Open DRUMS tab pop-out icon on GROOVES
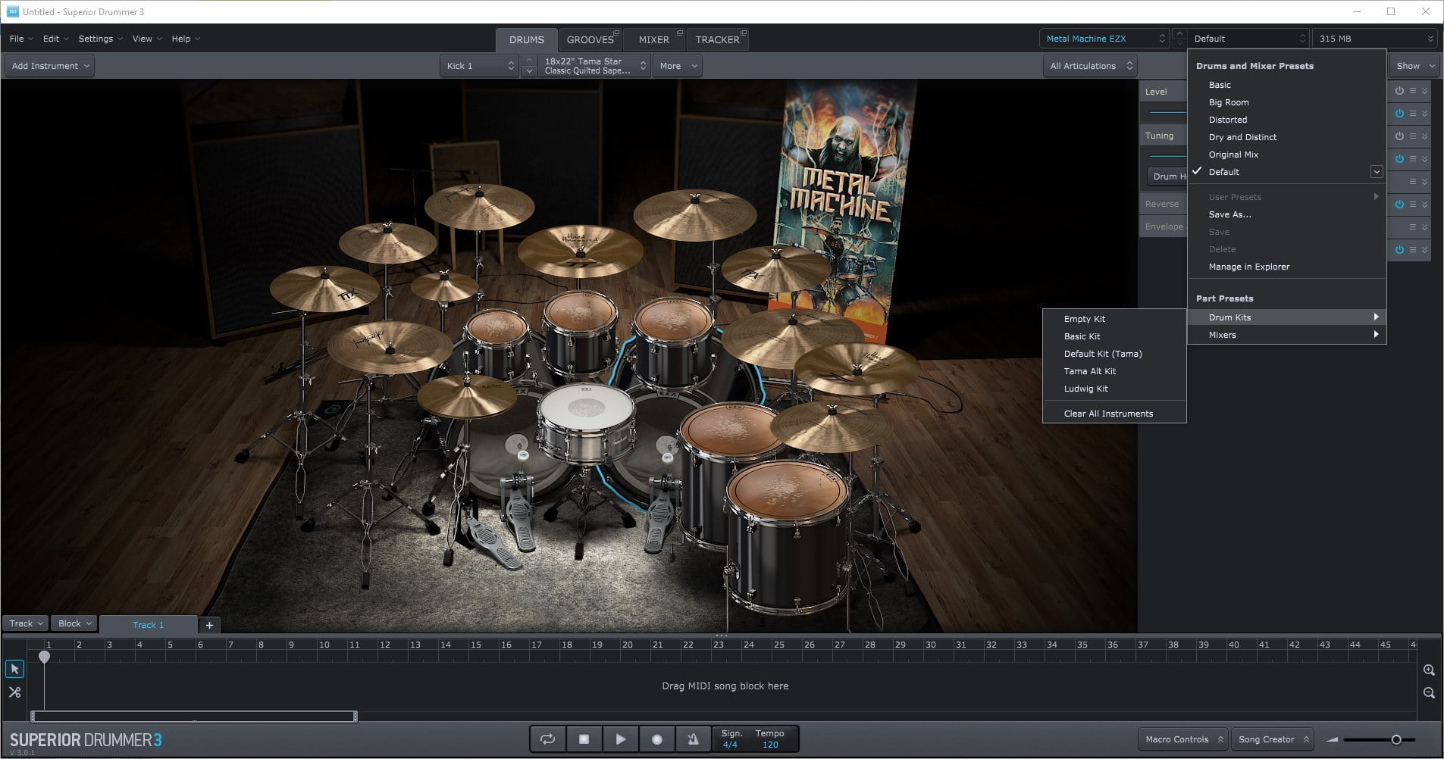Screen dimensions: 1444x759 coord(616,33)
